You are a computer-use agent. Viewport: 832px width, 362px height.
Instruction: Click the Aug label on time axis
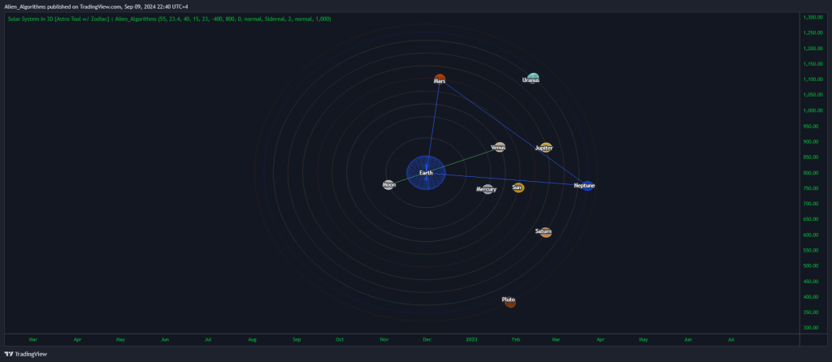pyautogui.click(x=253, y=339)
